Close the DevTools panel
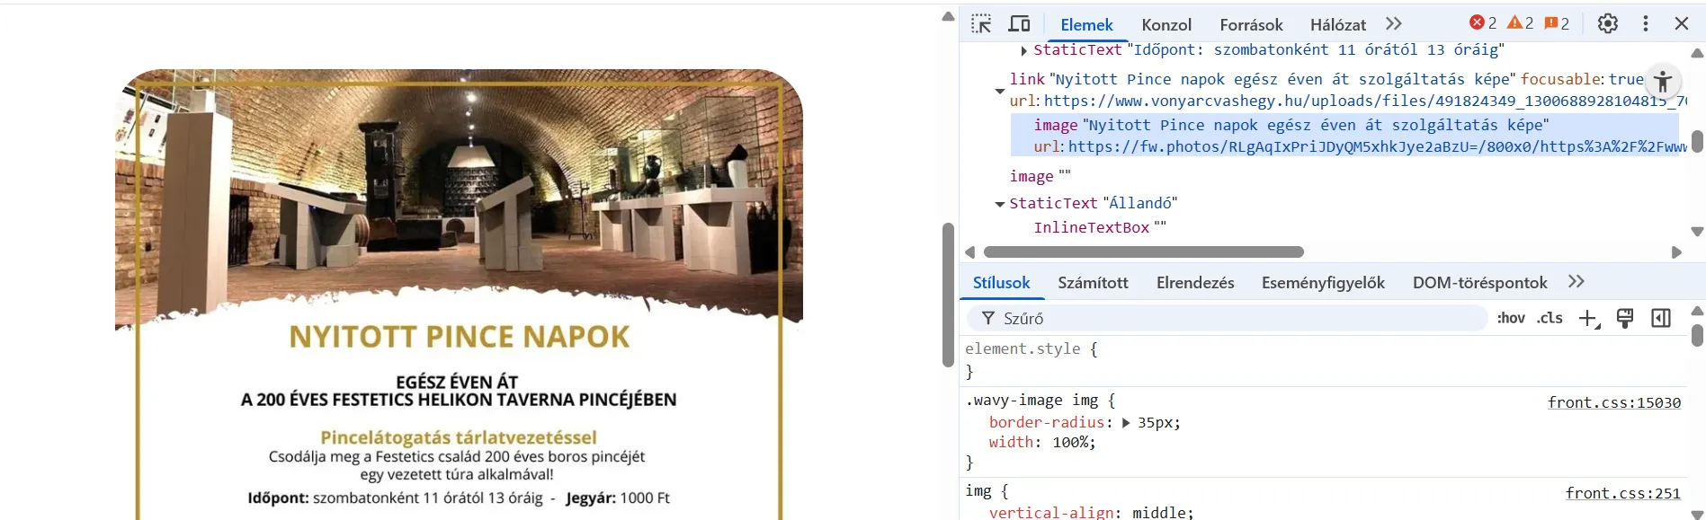The width and height of the screenshot is (1706, 520). pyautogui.click(x=1682, y=24)
